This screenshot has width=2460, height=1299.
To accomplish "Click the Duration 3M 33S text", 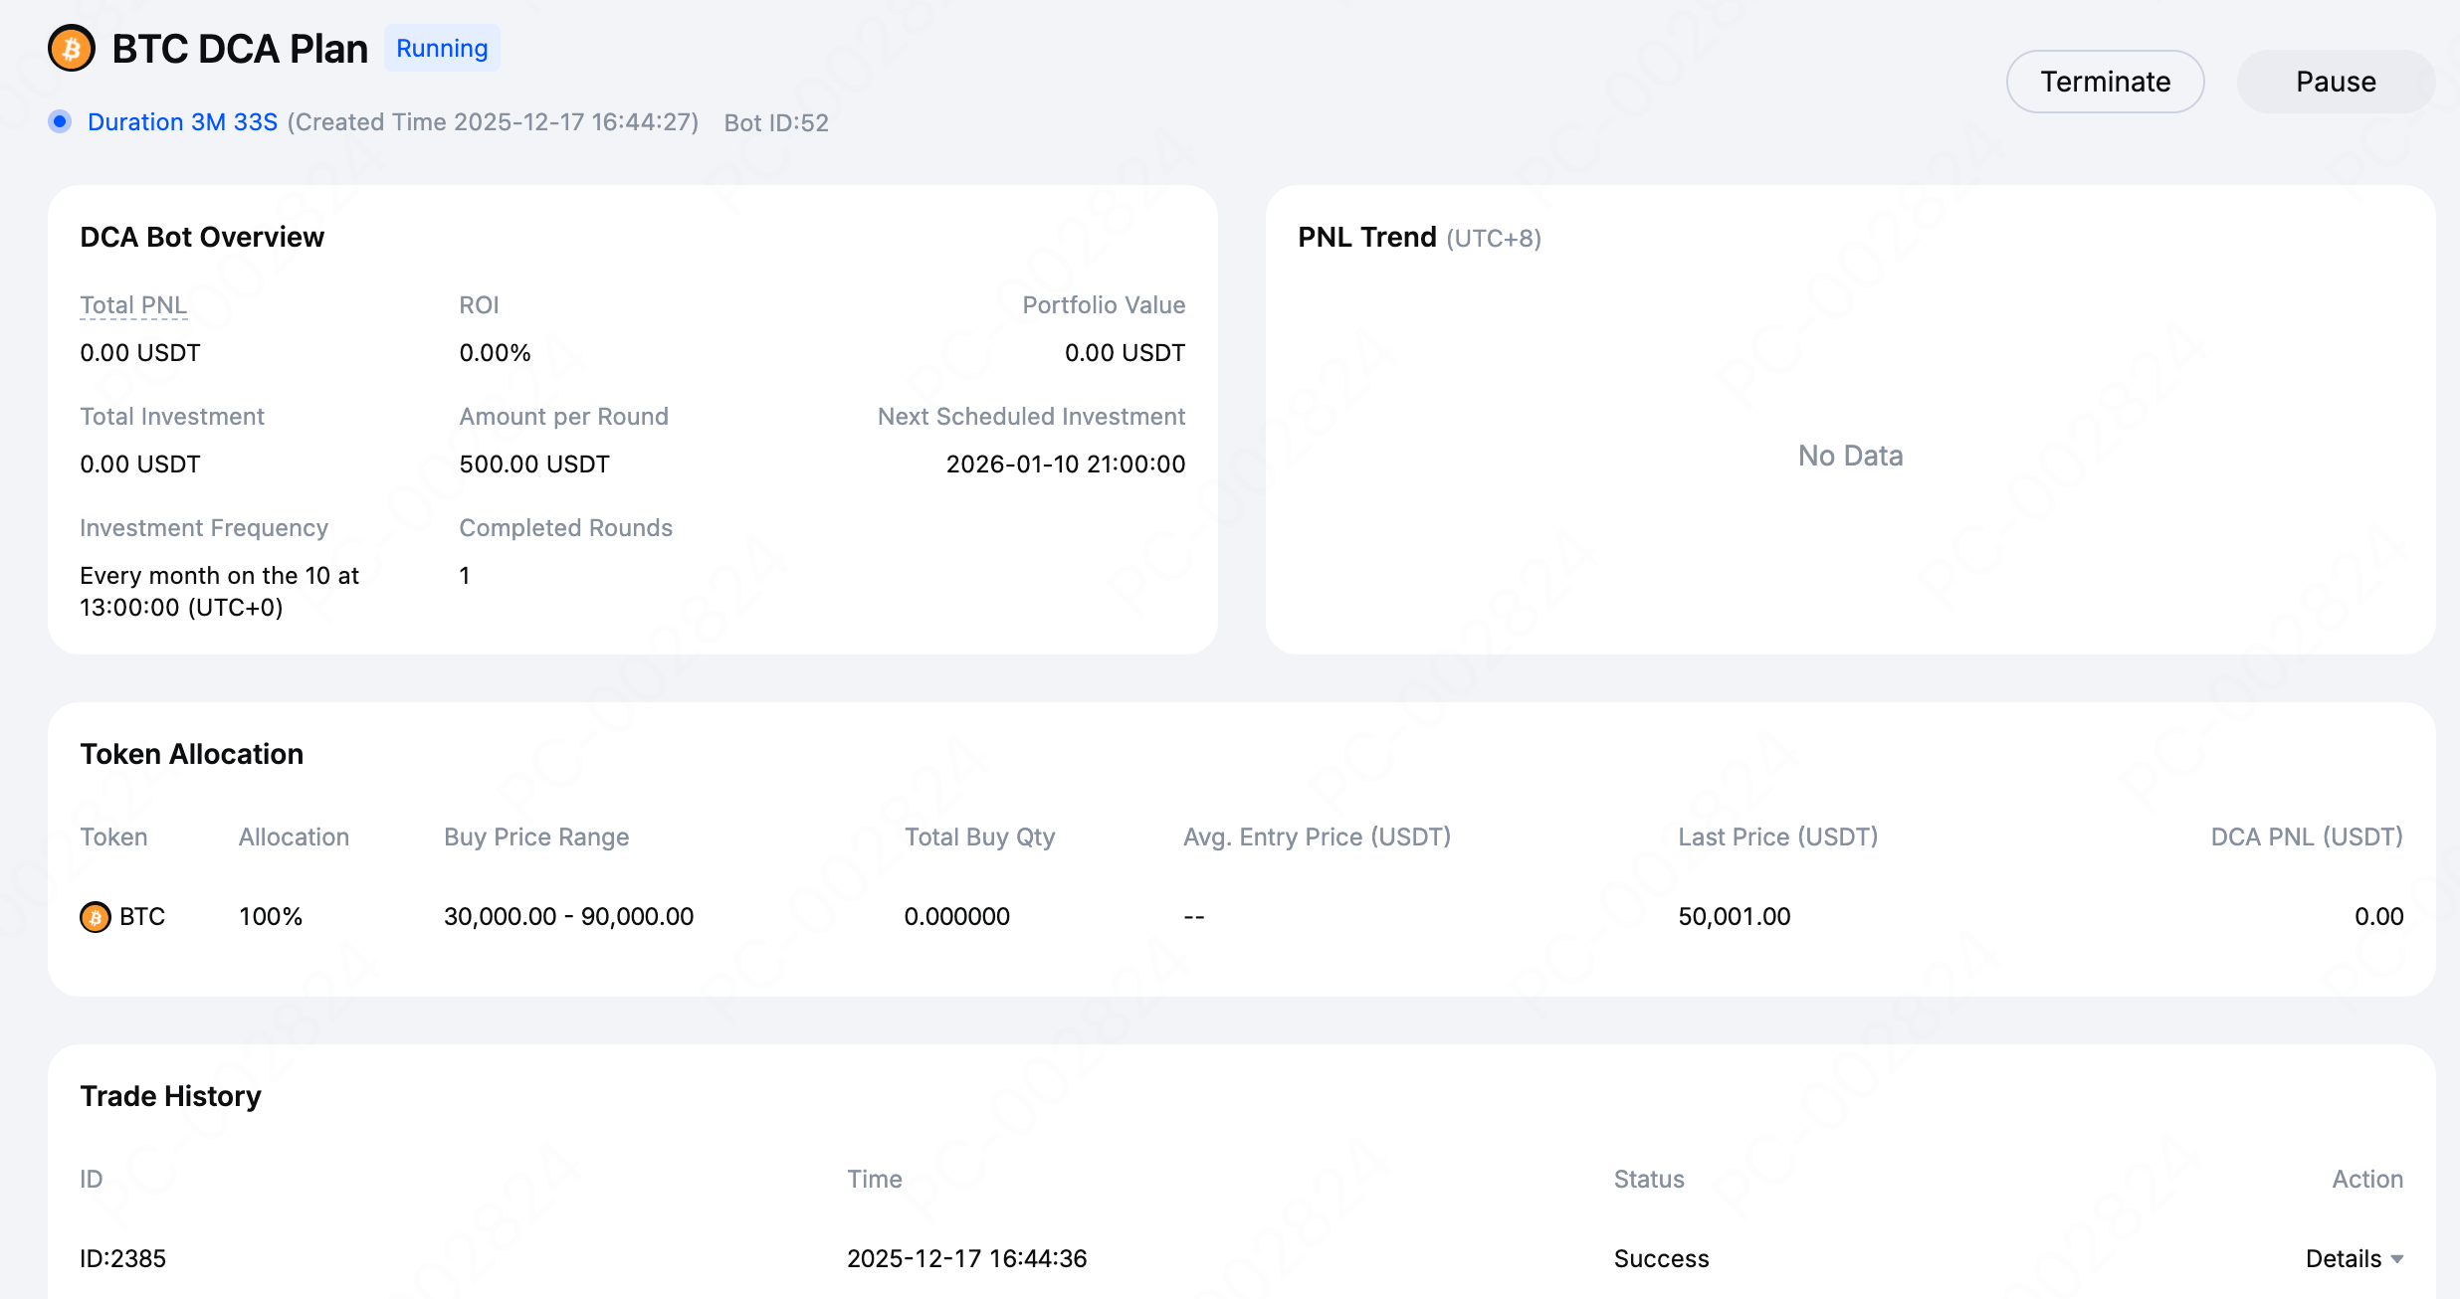I will [x=182, y=122].
